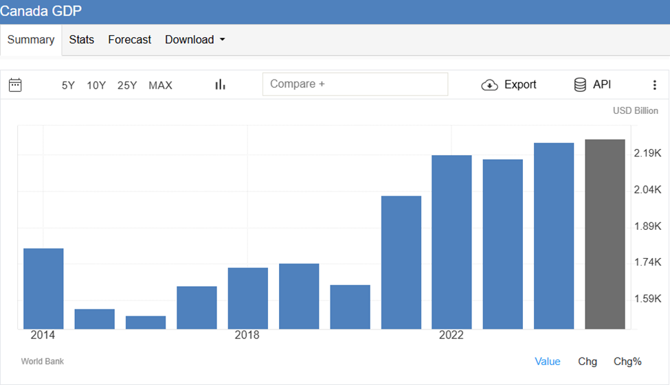This screenshot has width=670, height=385.
Task: Click the API database icon
Action: (x=580, y=84)
